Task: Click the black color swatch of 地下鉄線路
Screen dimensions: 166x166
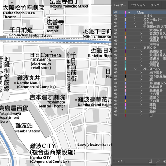Action: (125, 76)
